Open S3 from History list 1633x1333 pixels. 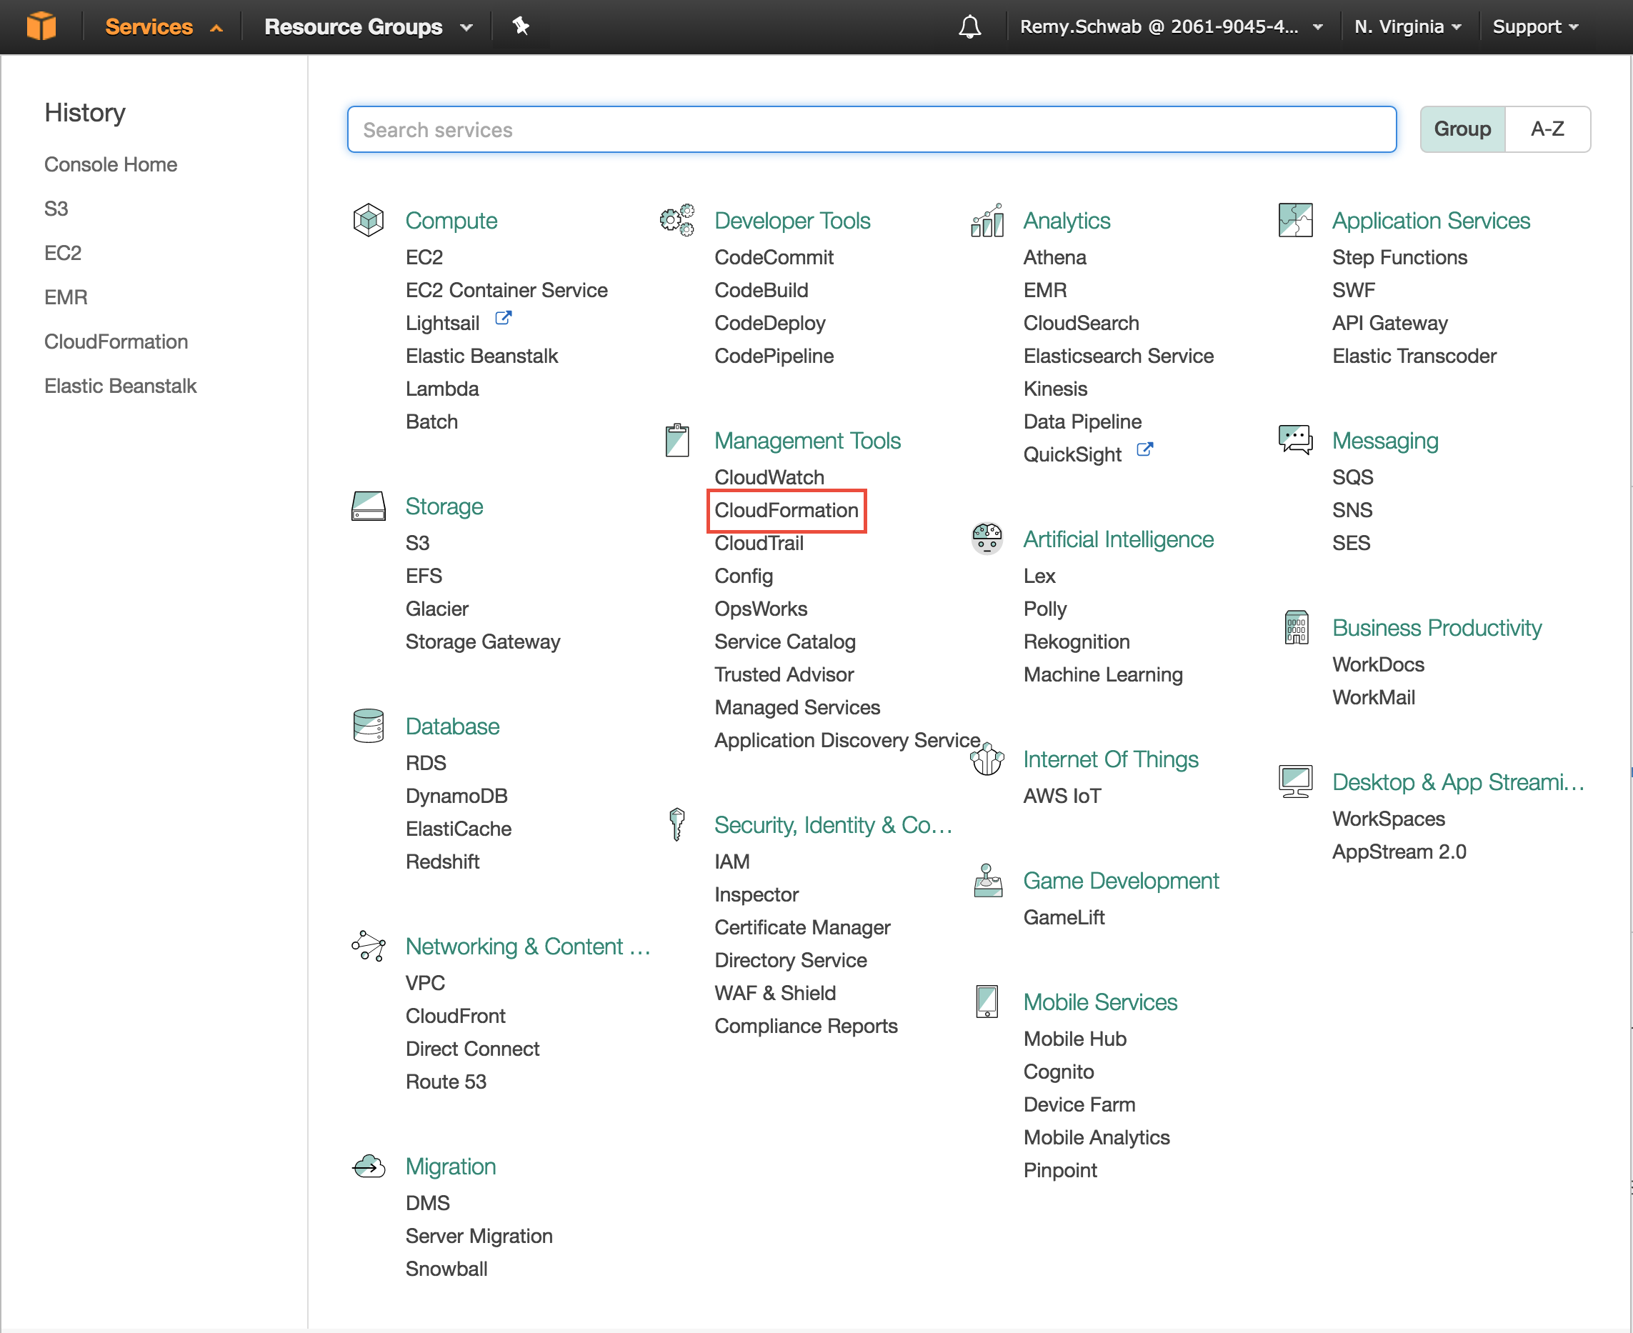pyautogui.click(x=56, y=209)
